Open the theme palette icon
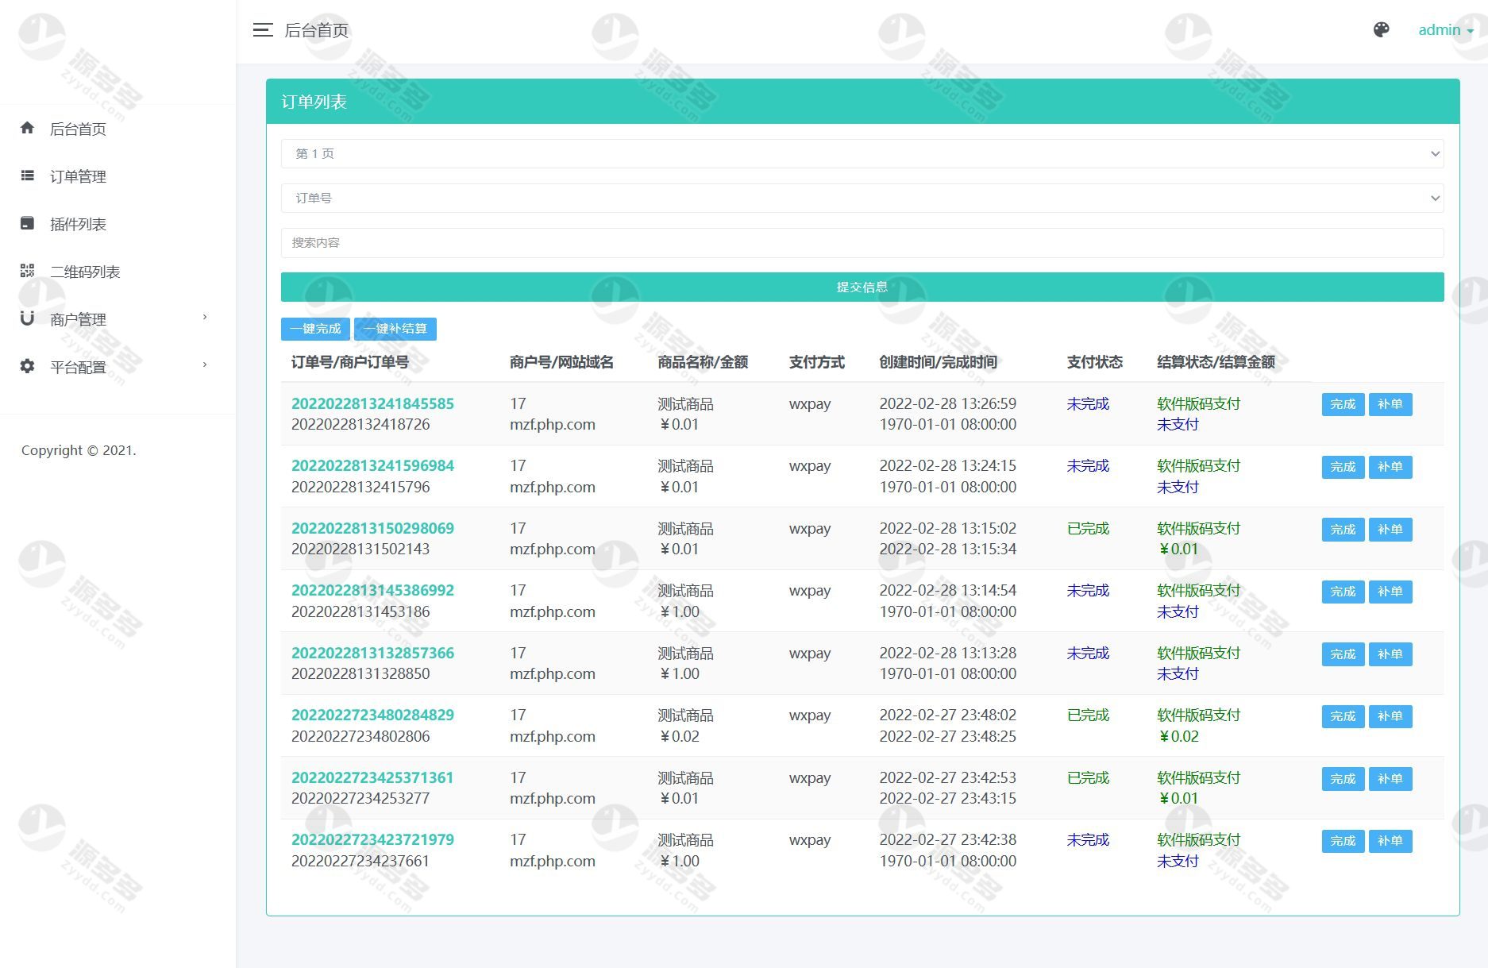This screenshot has height=968, width=1488. point(1382,30)
